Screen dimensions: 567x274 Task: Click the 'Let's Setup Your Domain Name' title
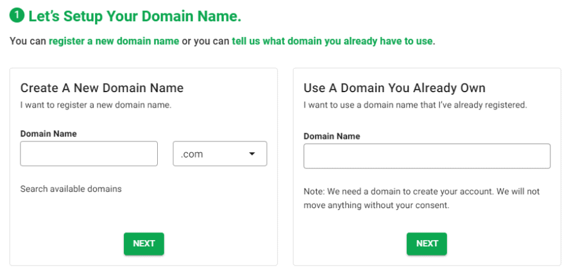135,16
